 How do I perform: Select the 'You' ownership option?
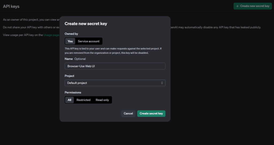click(x=70, y=41)
